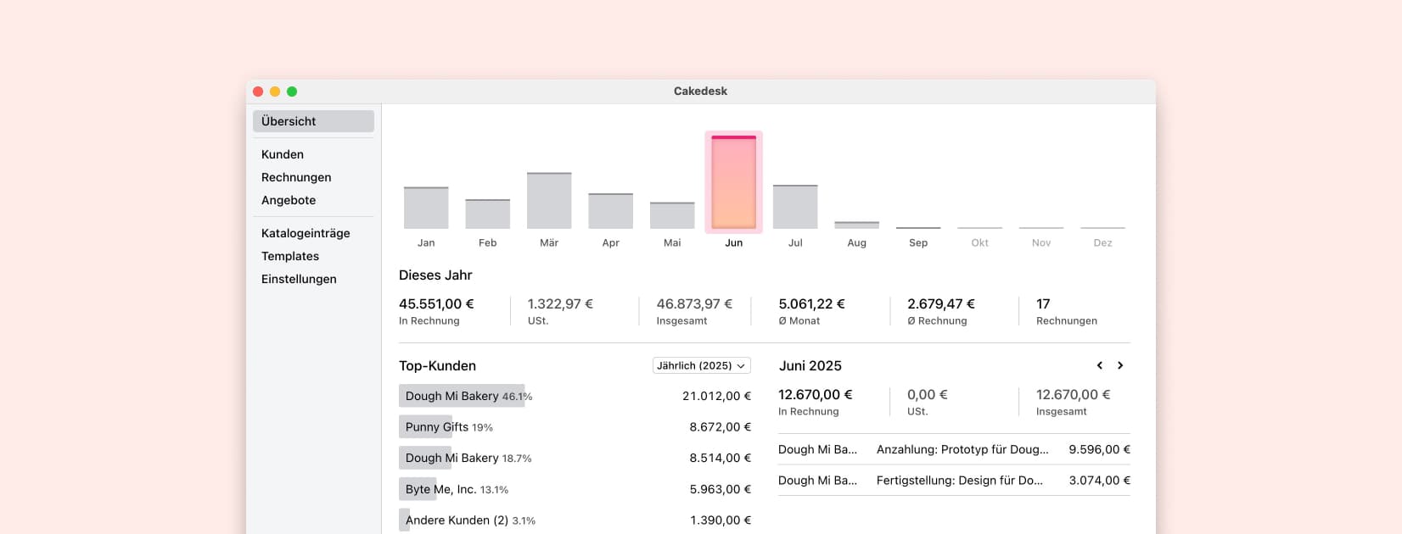Click the Jan bar in the chart

coord(426,208)
